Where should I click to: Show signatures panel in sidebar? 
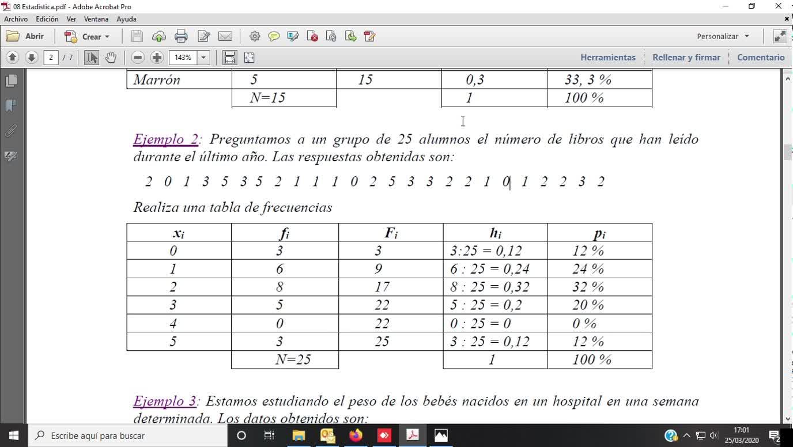(11, 156)
